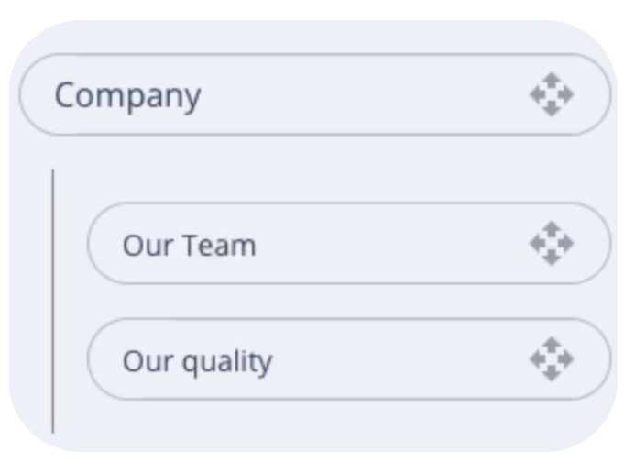
Task: Grab the four-way arrow beside Our Team
Action: 552,243
